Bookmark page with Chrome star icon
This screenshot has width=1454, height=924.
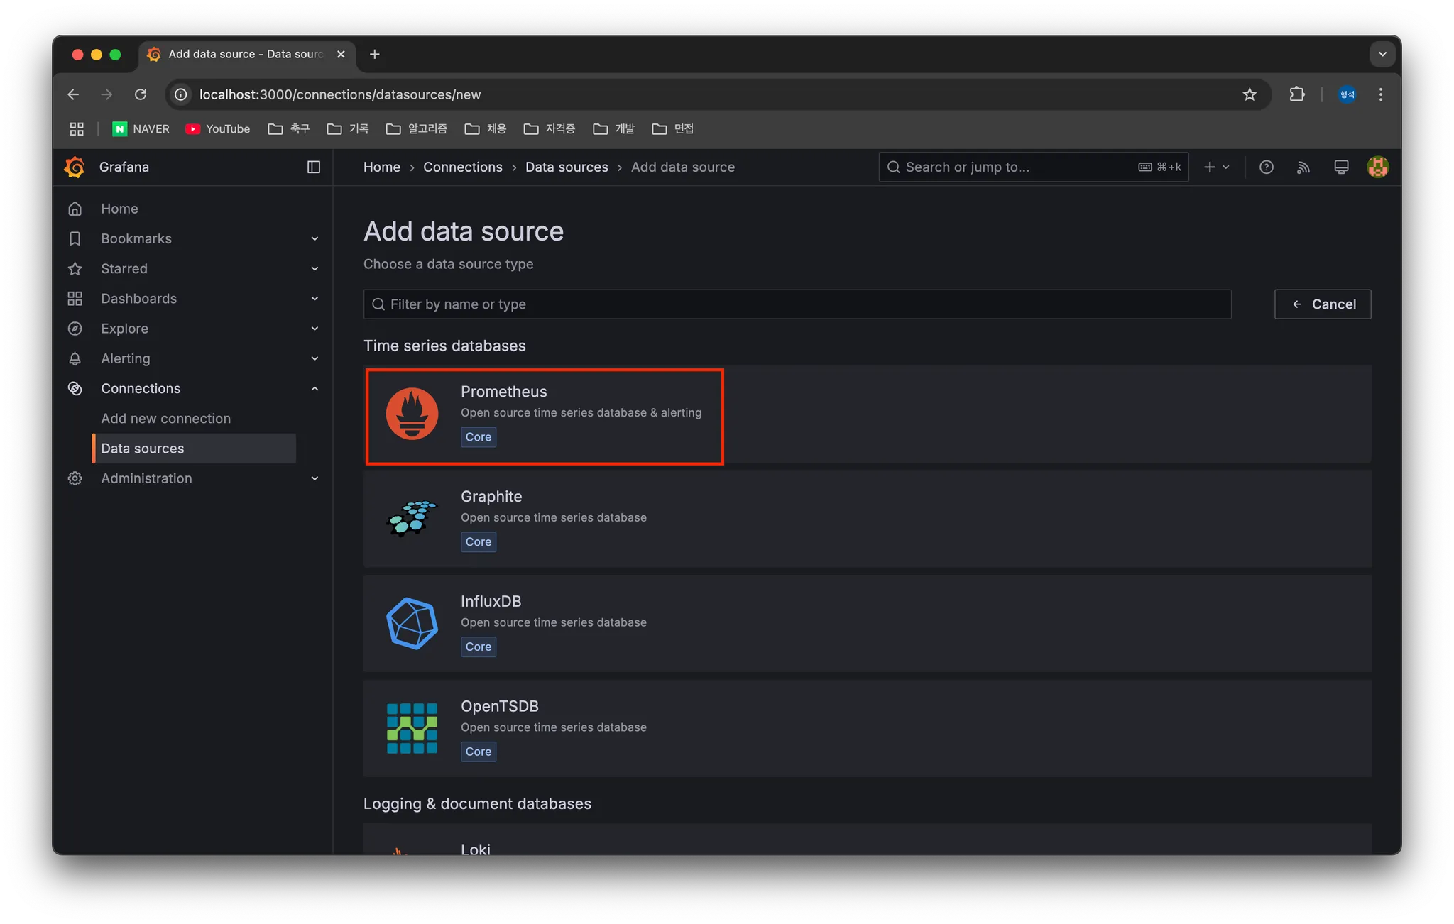click(x=1250, y=94)
